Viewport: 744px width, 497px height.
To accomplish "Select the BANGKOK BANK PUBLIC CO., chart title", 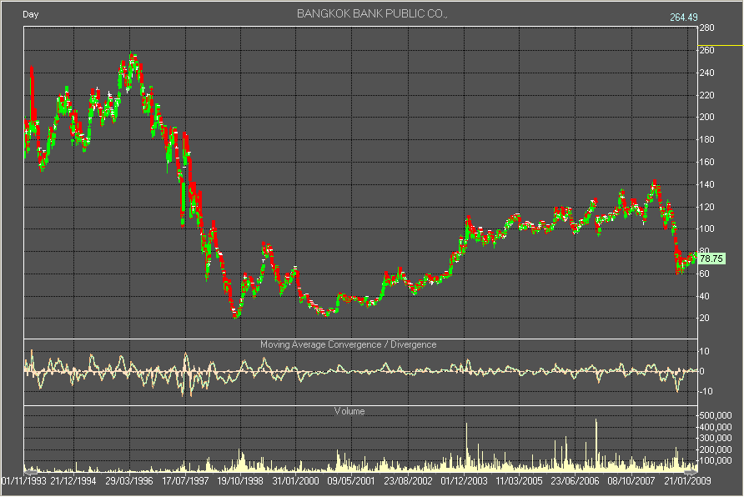I will pos(372,13).
